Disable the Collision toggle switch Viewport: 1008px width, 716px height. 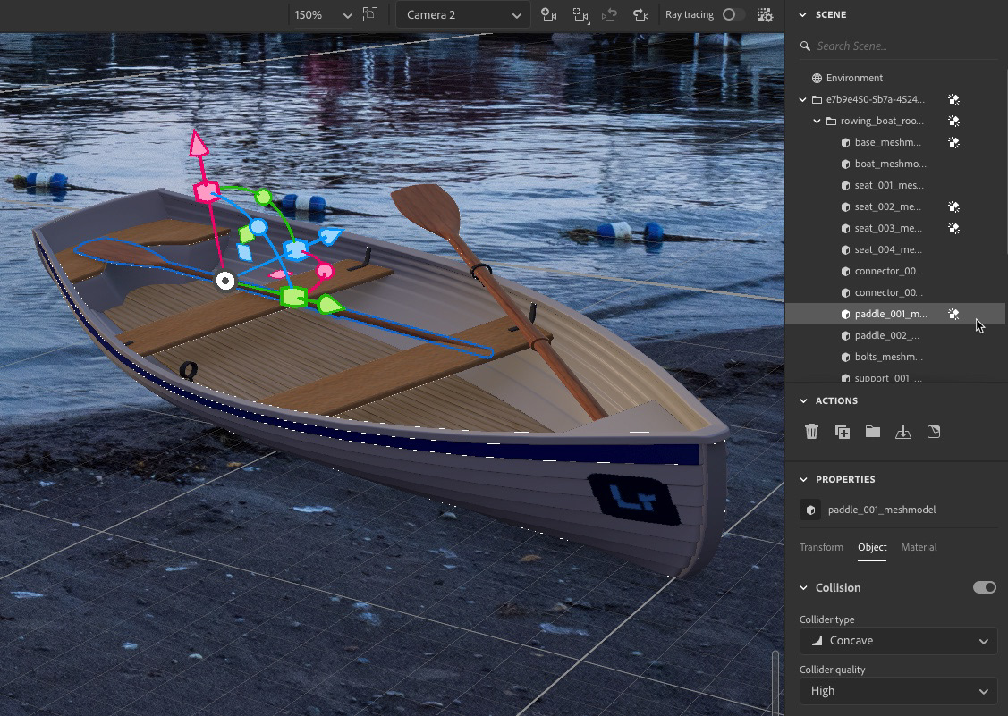coord(984,587)
